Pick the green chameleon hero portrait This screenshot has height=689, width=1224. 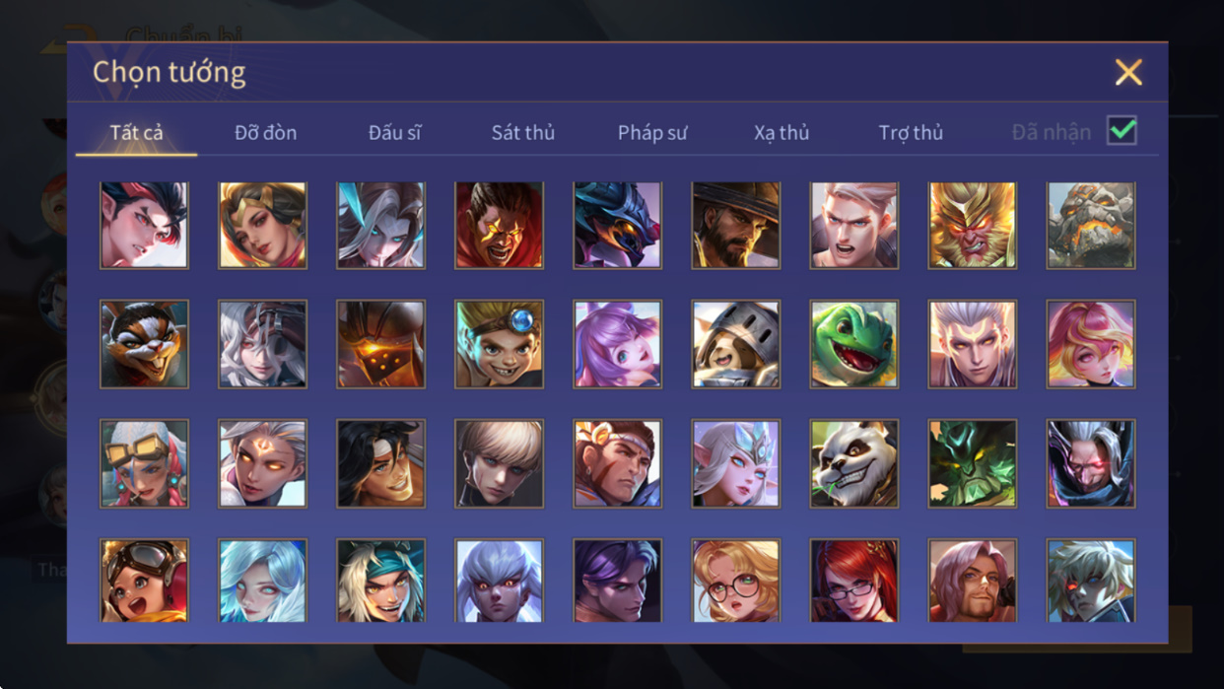point(854,344)
